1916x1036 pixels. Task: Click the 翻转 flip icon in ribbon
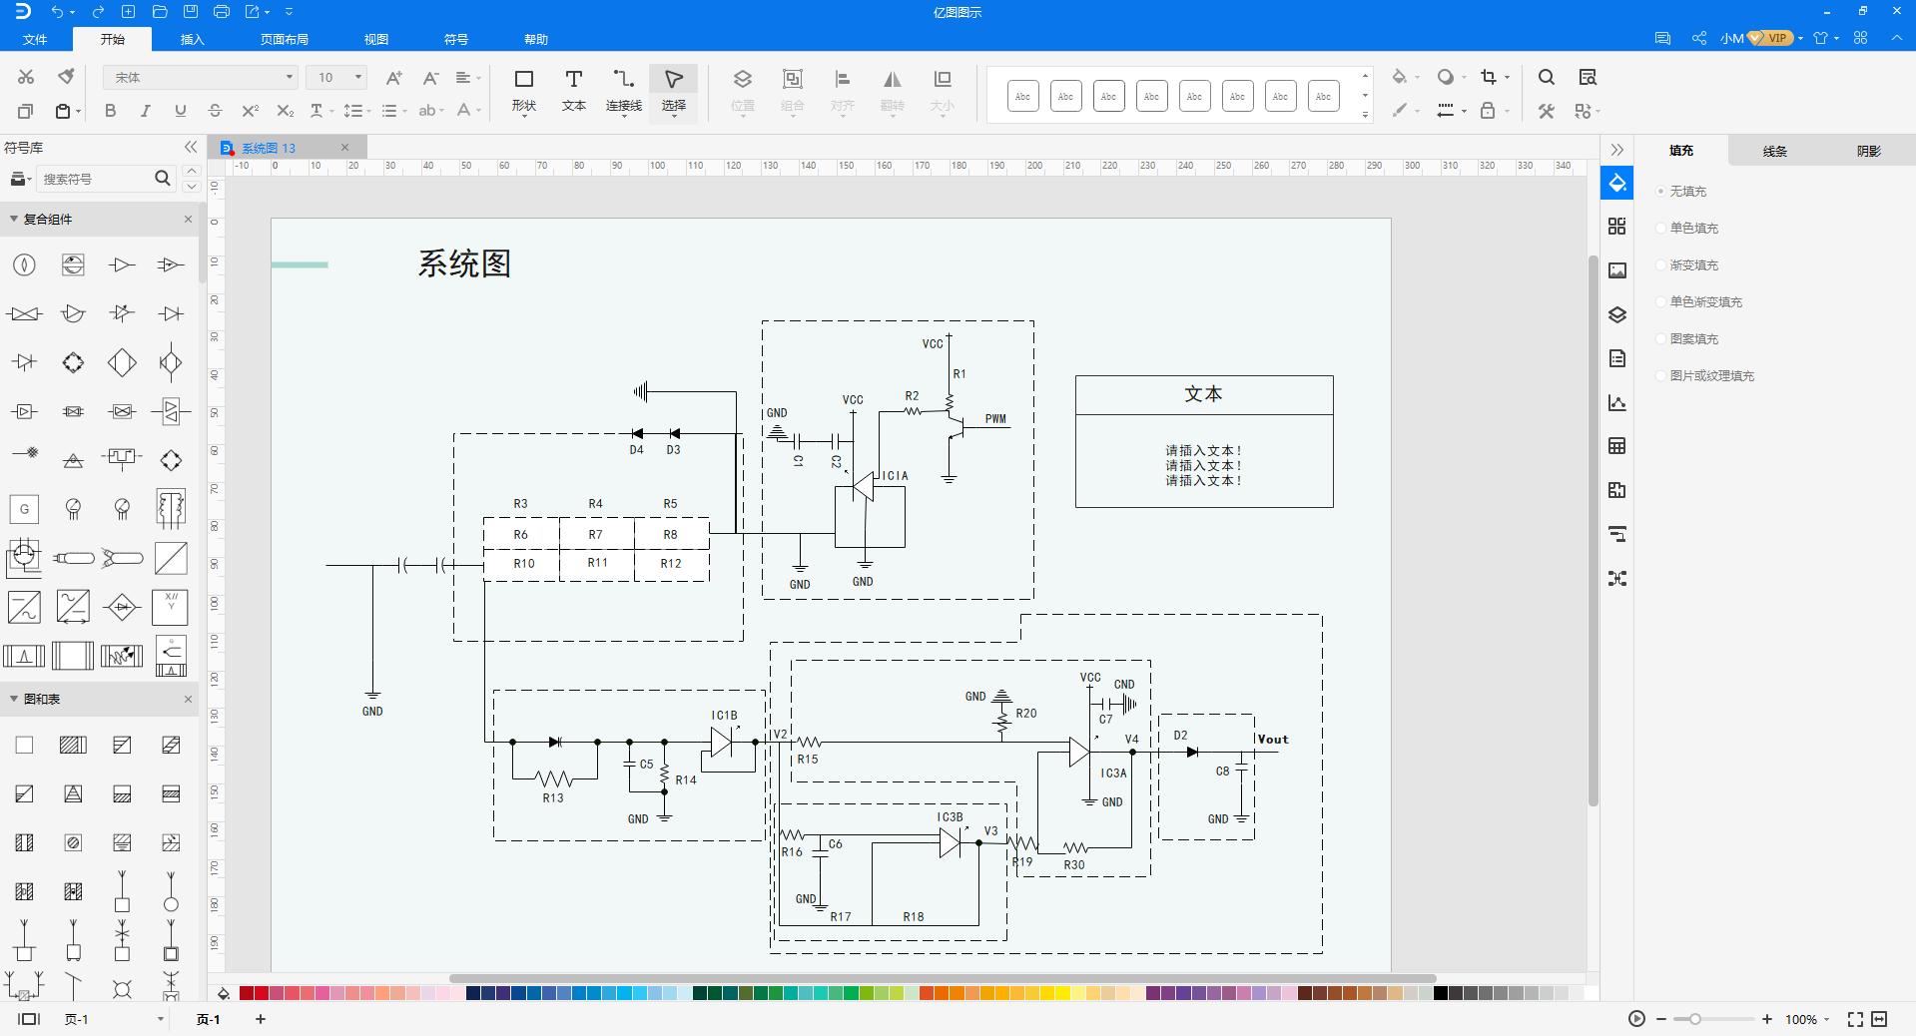892,90
